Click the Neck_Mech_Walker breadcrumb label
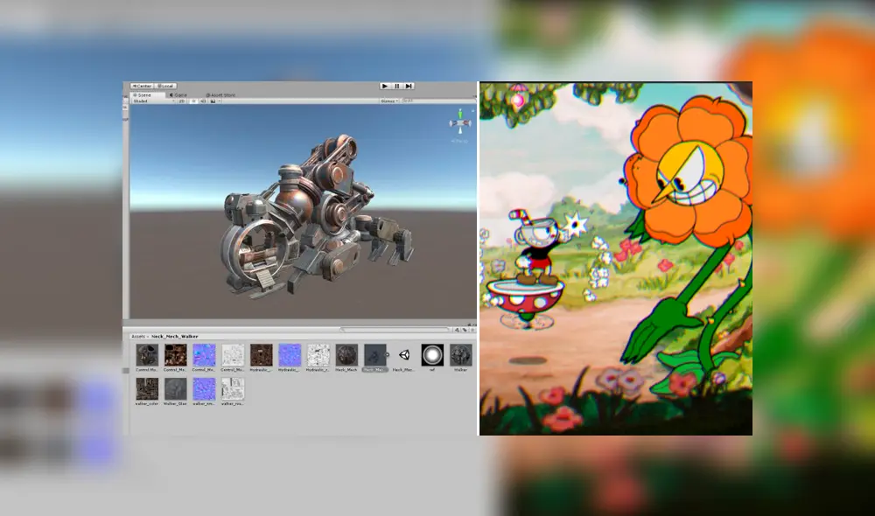The height and width of the screenshot is (516, 875). point(175,336)
